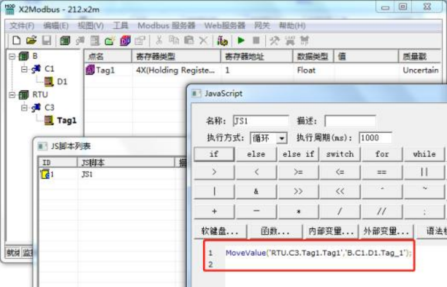Click the JavaScript dialog title icon
The height and width of the screenshot is (287, 447).
(196, 94)
